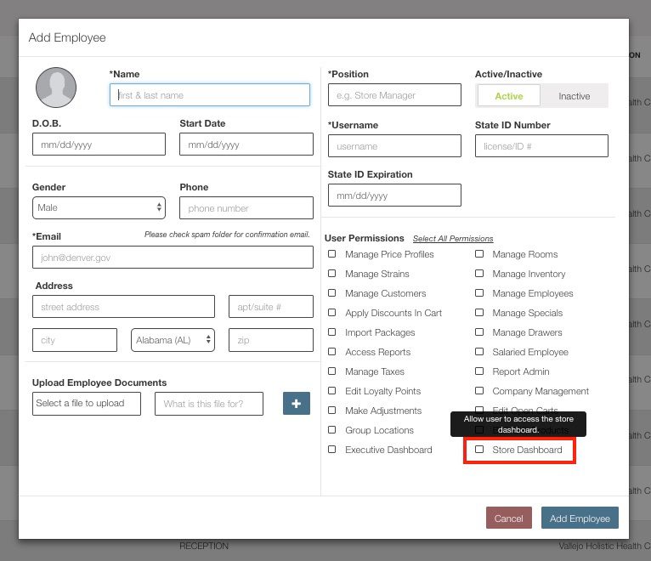Click the Email address field

click(173, 257)
